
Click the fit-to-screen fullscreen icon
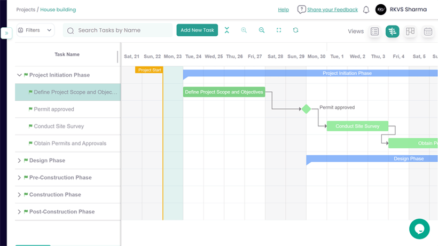click(x=279, y=30)
